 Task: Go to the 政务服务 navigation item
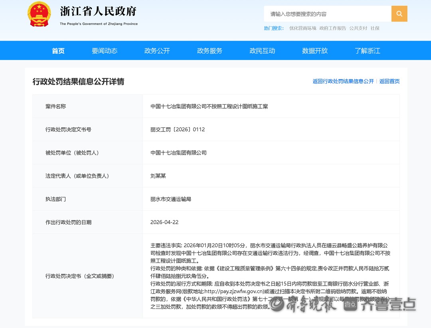210,51
